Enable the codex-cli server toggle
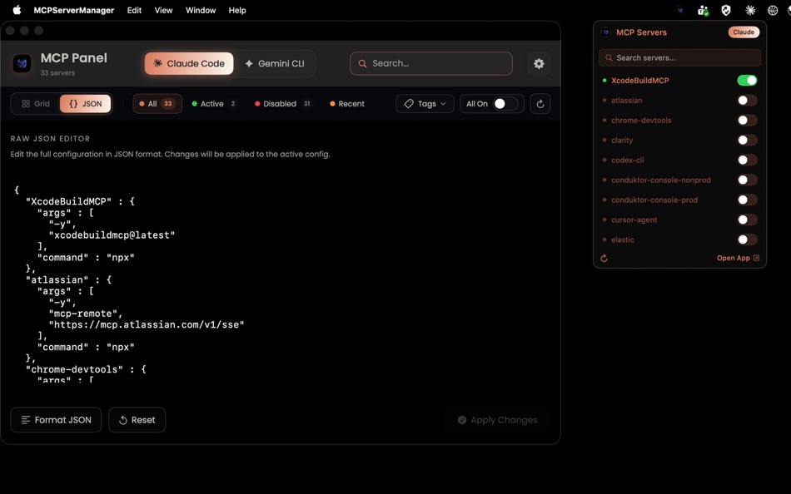This screenshot has height=494, width=791. point(747,160)
